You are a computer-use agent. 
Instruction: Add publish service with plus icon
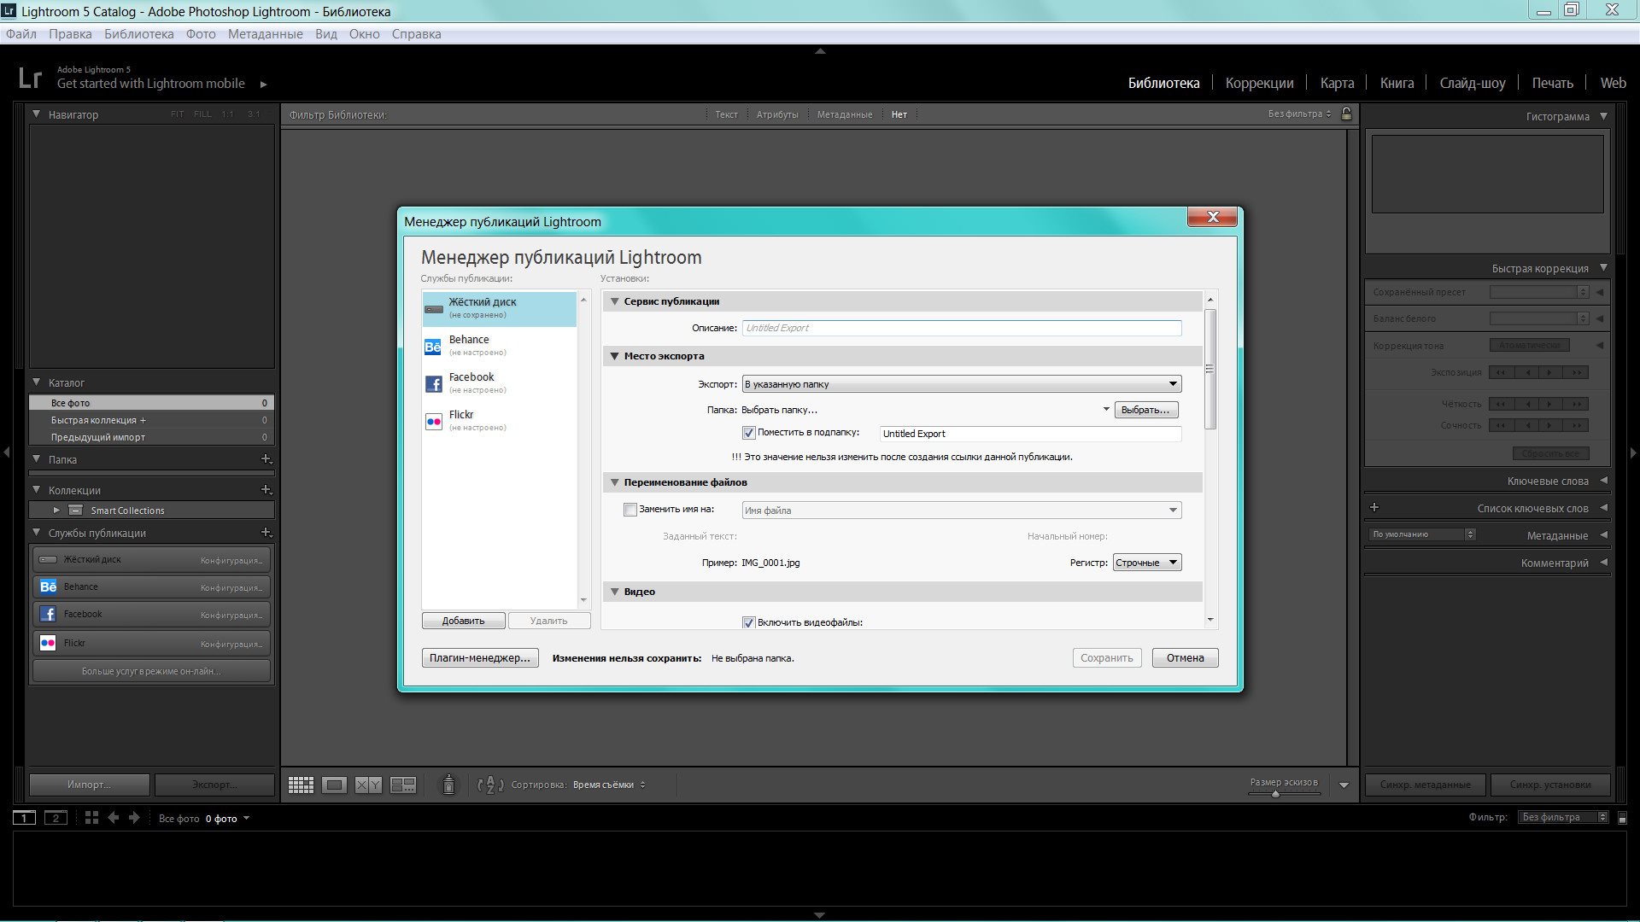[x=266, y=533]
